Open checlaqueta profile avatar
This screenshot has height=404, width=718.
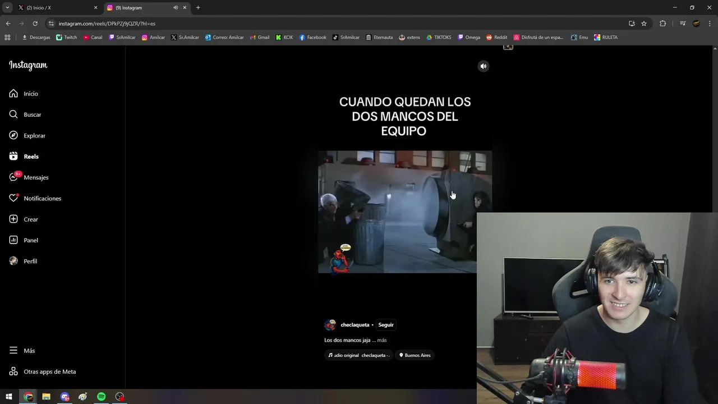330,325
